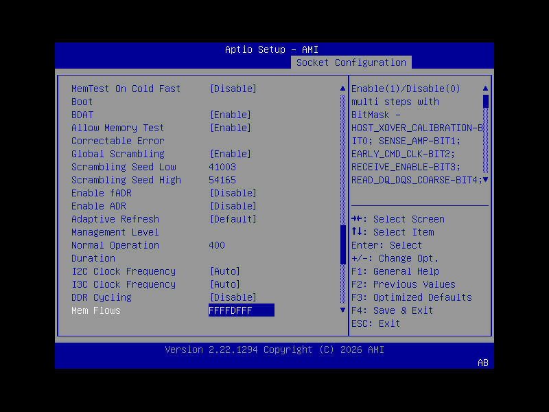Open the BDAT Enable option

pyautogui.click(x=230, y=115)
